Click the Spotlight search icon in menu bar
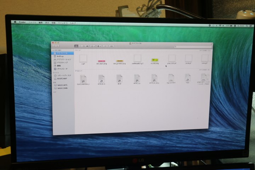This screenshot has width=255, height=170. [247, 26]
